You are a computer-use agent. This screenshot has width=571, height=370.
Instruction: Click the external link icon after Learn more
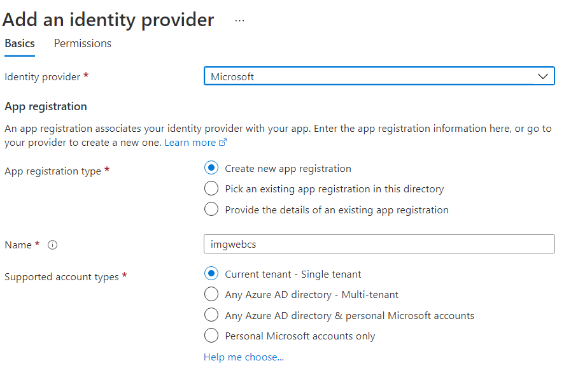(223, 143)
